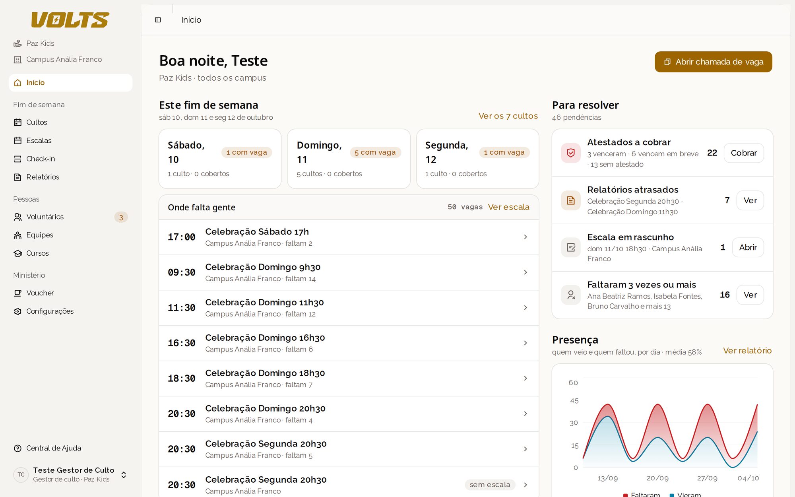Image resolution: width=795 pixels, height=497 pixels.
Task: Click Abrir chamada de vaga button
Action: pyautogui.click(x=713, y=62)
